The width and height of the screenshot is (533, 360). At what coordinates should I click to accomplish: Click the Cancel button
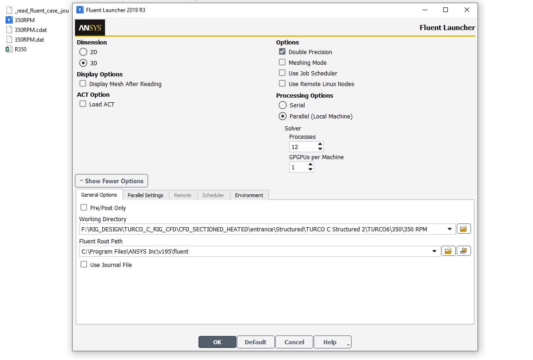[294, 342]
